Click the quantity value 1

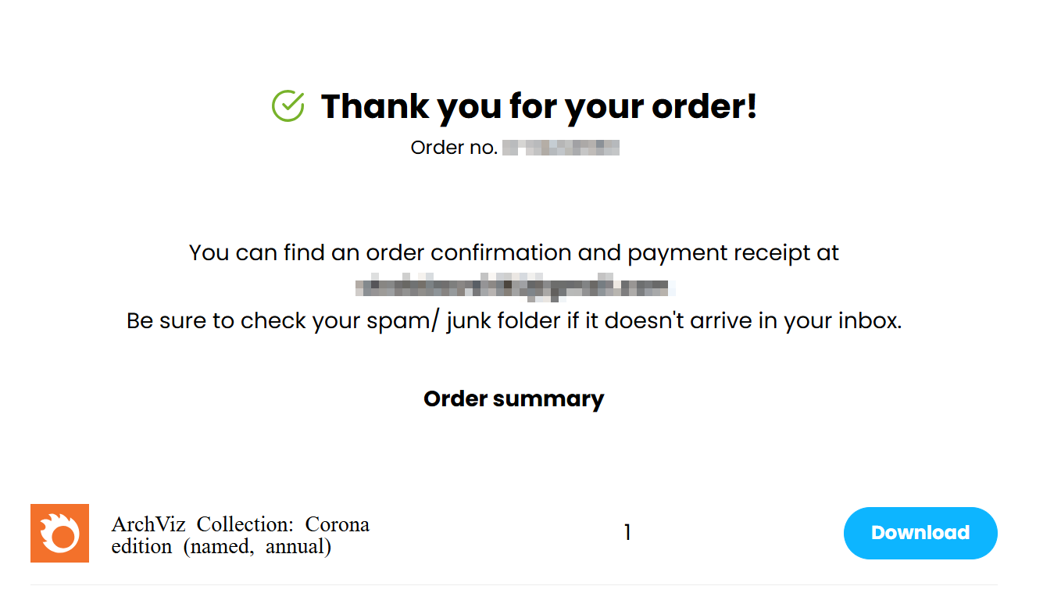(x=627, y=533)
